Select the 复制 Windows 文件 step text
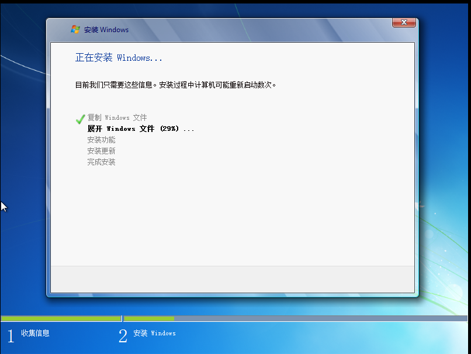471x354 pixels. (117, 117)
